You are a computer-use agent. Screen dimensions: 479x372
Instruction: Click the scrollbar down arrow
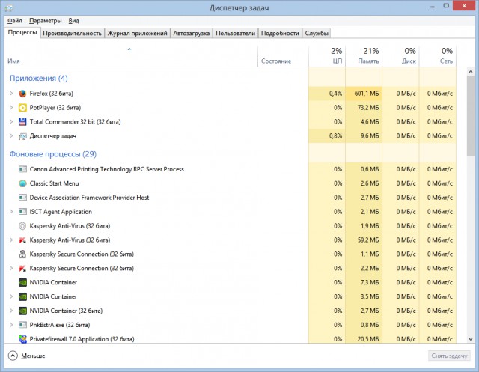click(x=471, y=339)
